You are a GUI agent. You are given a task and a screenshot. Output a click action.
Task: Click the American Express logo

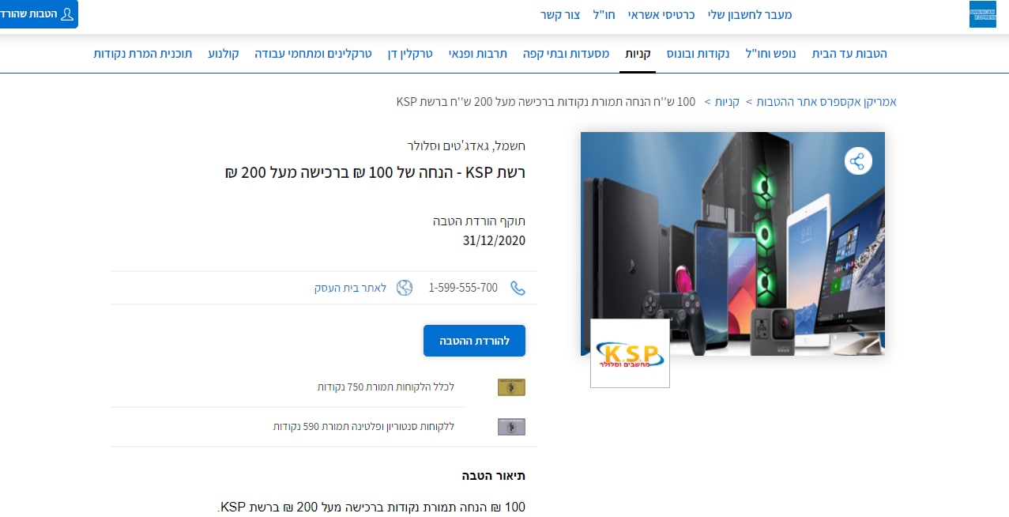[x=982, y=14]
